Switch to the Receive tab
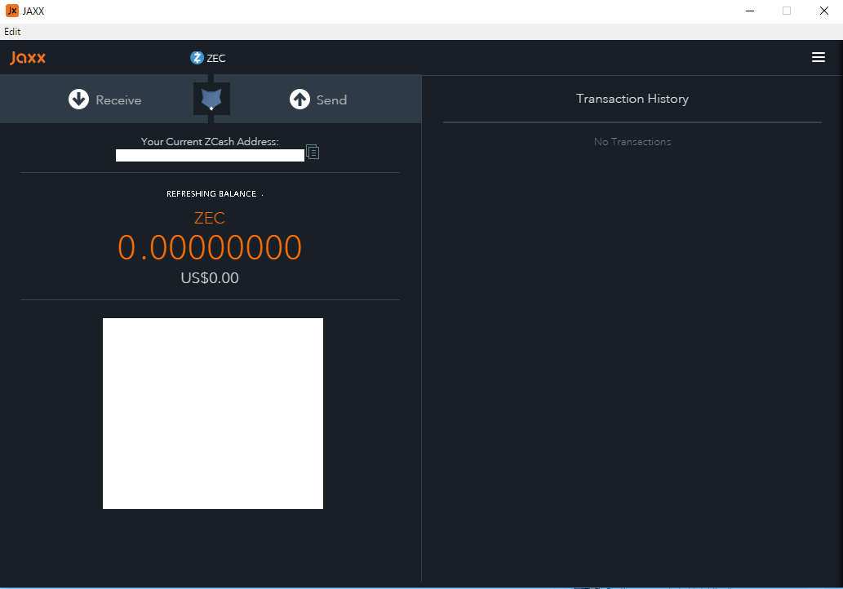Screen dimensions: 843x589 pos(104,100)
